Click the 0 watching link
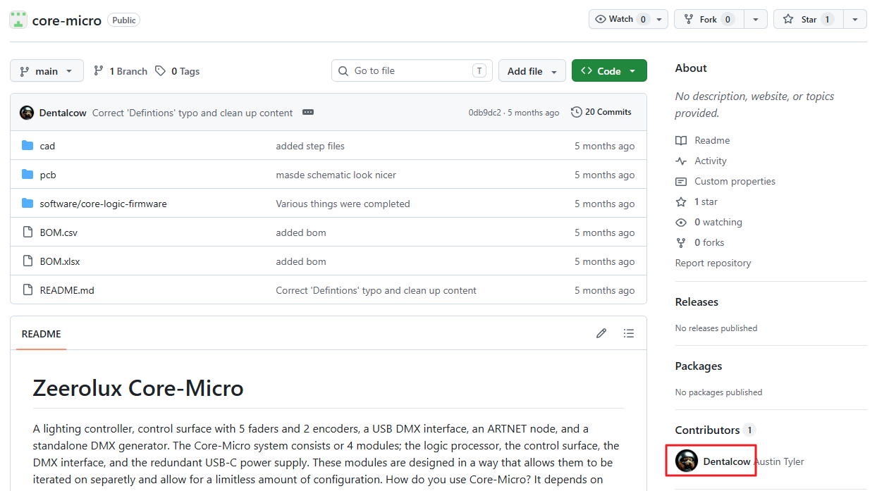The image size is (877, 491). click(x=709, y=222)
